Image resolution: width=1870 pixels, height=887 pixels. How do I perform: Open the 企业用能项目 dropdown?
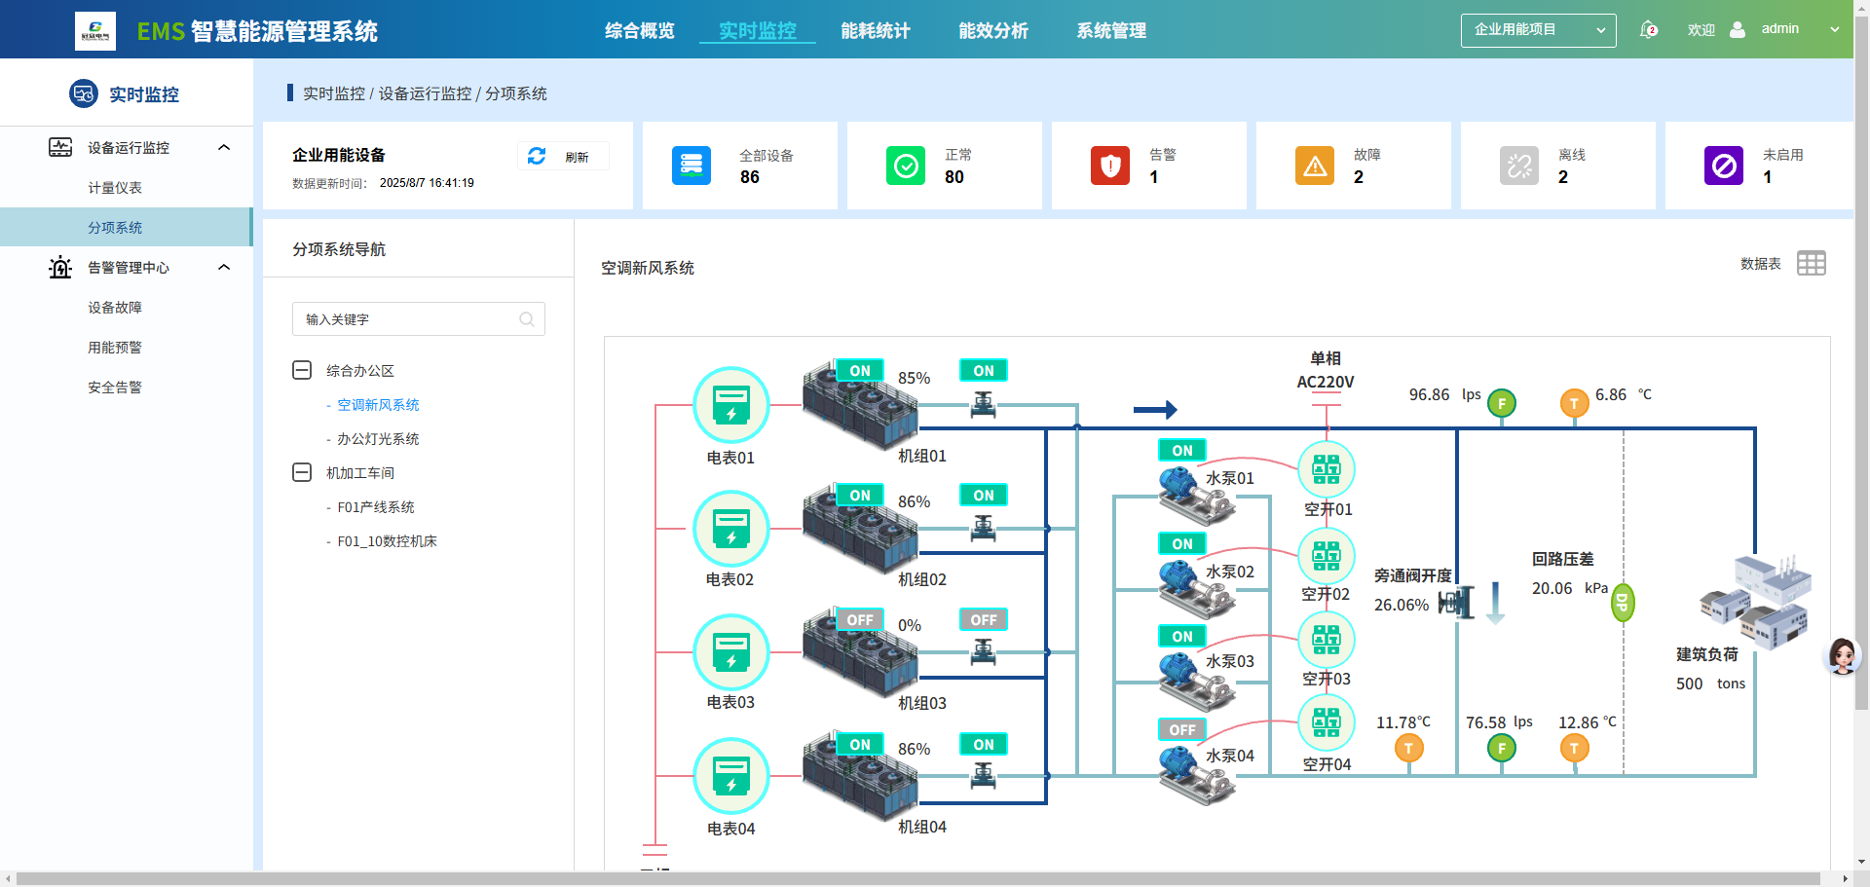pyautogui.click(x=1538, y=30)
